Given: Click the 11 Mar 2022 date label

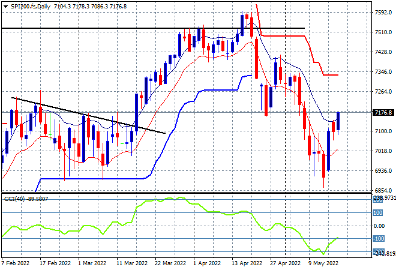Looking at the screenshot, I should (132, 263).
